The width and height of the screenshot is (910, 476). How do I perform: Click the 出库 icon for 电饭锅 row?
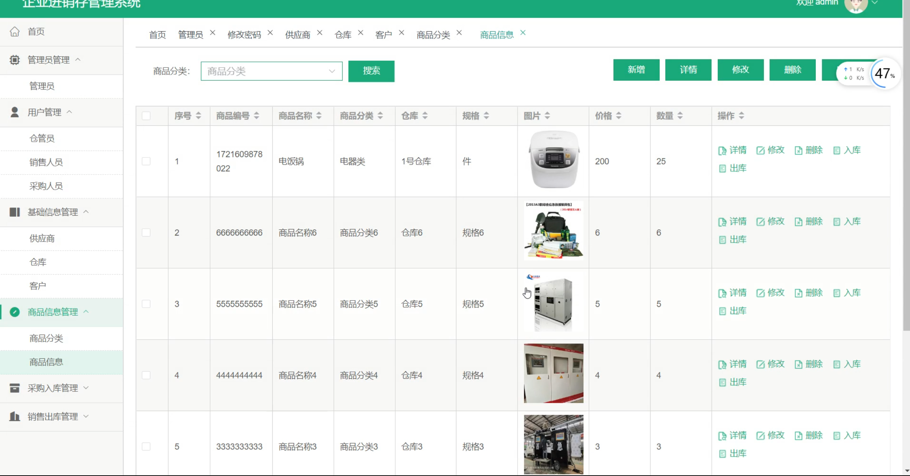(x=722, y=169)
